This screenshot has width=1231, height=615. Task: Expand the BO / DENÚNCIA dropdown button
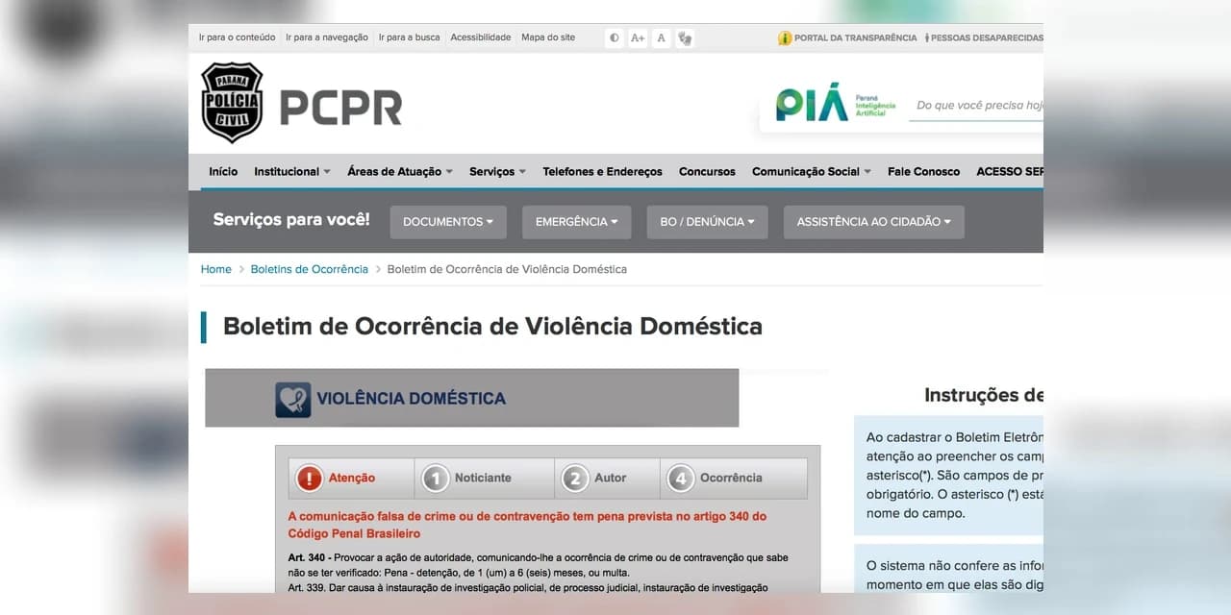(708, 222)
